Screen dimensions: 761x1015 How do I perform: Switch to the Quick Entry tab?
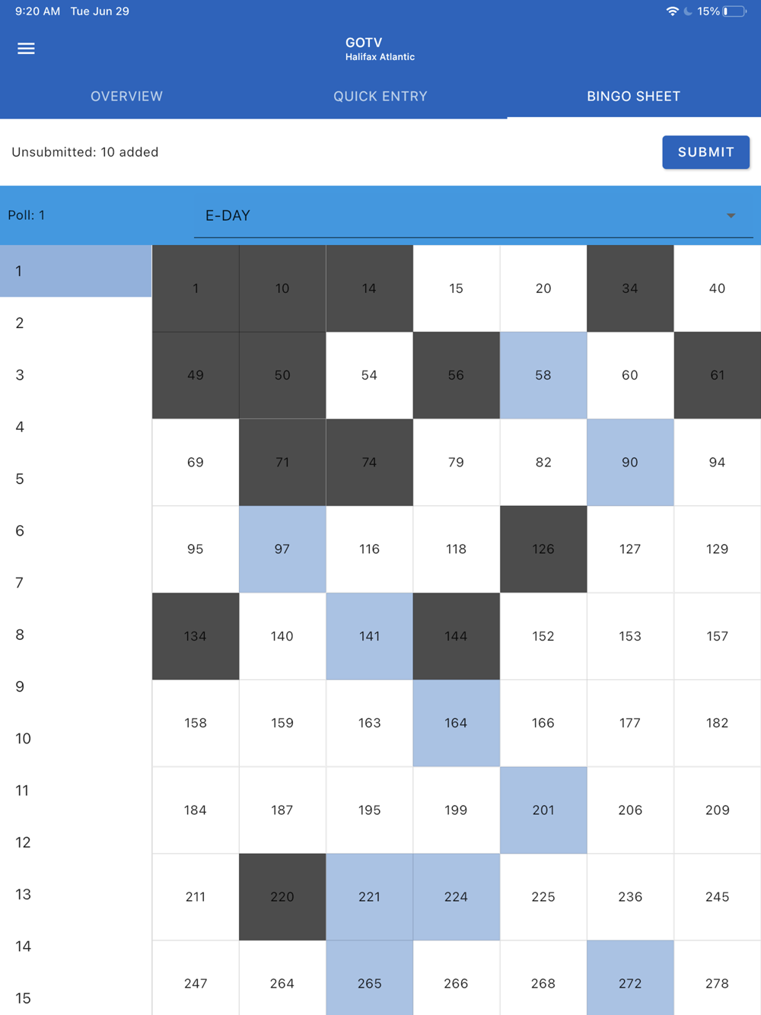[x=380, y=97]
